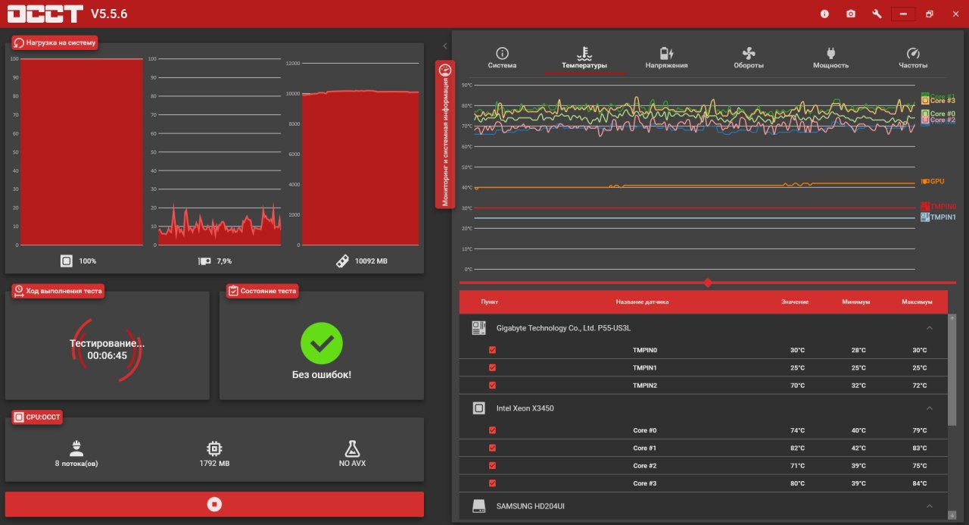969x525 pixels.
Task: Click the NO AVX flask icon
Action: (x=352, y=447)
